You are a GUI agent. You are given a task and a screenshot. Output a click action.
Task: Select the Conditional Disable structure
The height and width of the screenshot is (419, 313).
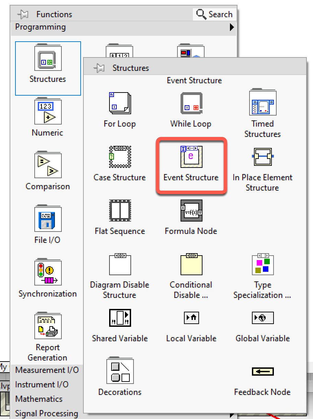point(191,264)
